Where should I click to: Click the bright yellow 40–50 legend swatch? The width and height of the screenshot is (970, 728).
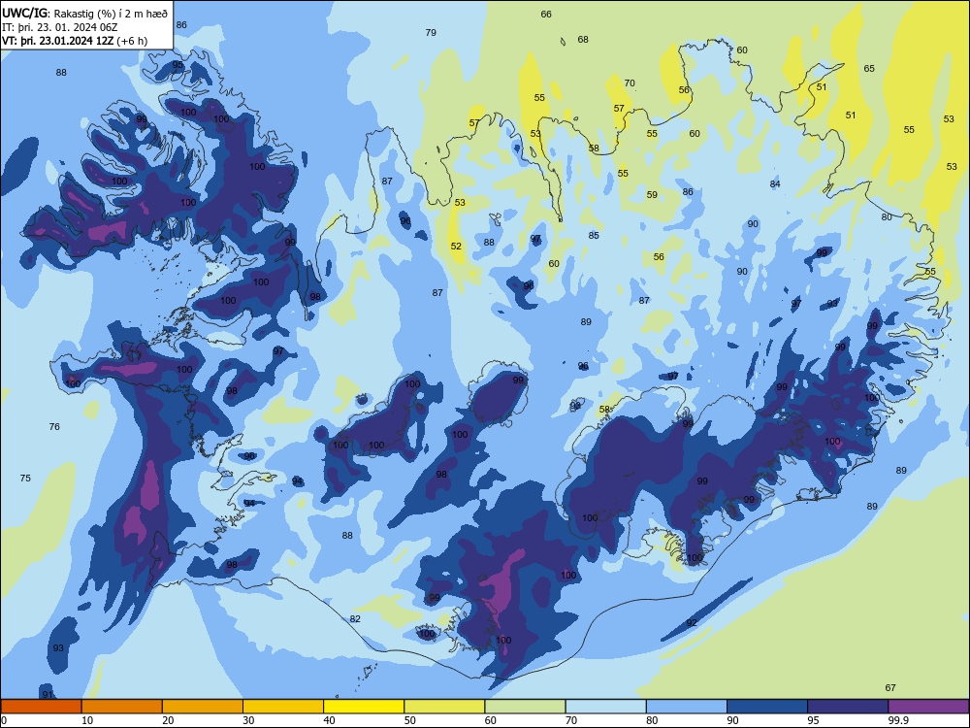pyautogui.click(x=364, y=707)
